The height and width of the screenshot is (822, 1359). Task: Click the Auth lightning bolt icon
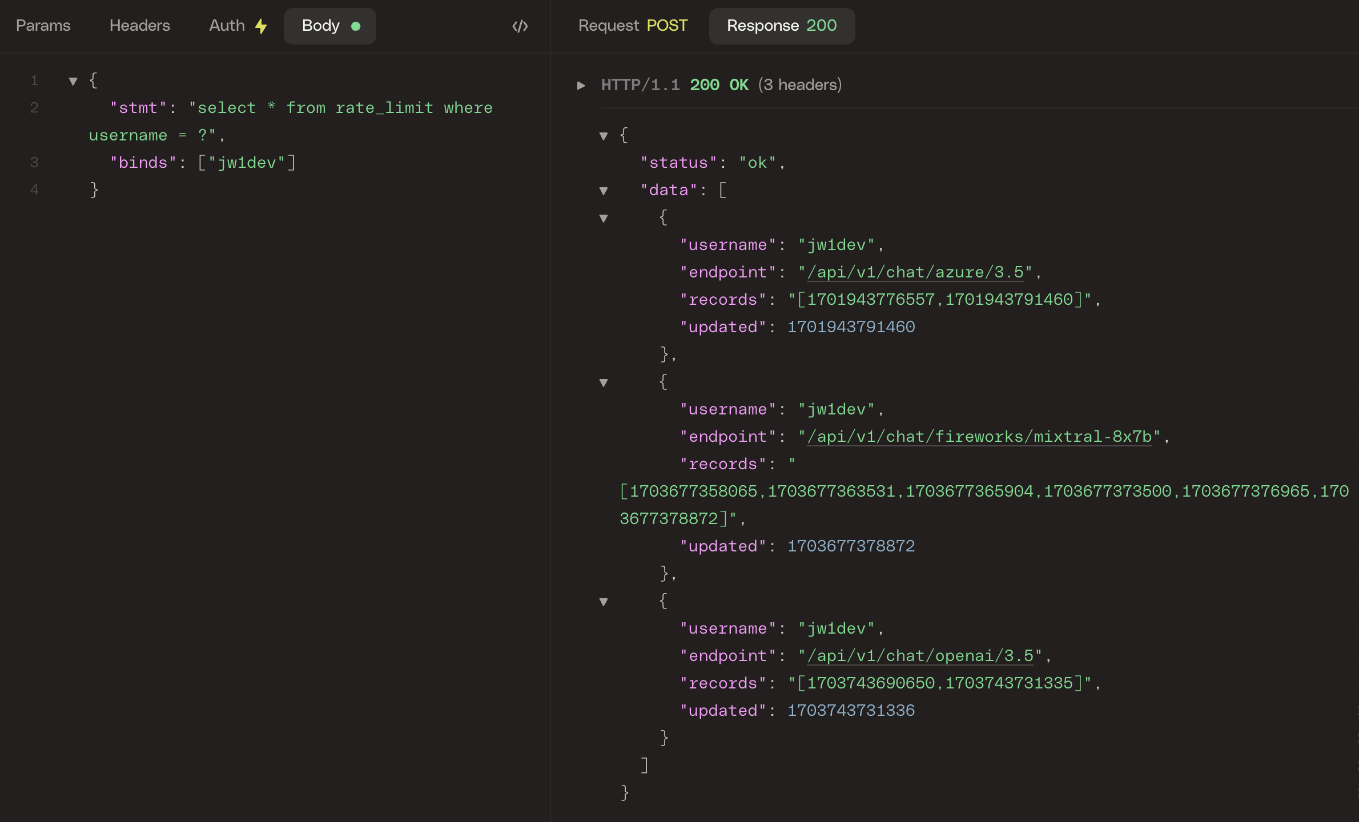coord(261,26)
